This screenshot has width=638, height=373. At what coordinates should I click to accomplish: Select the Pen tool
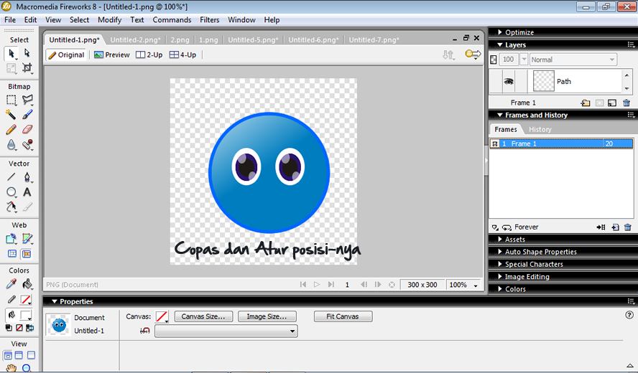(27, 177)
